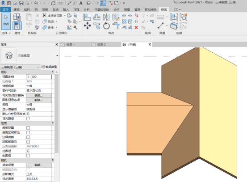Switch to the 体量和场地 ribbon tab
Screen dimensions: 247x182
coord(101,10)
